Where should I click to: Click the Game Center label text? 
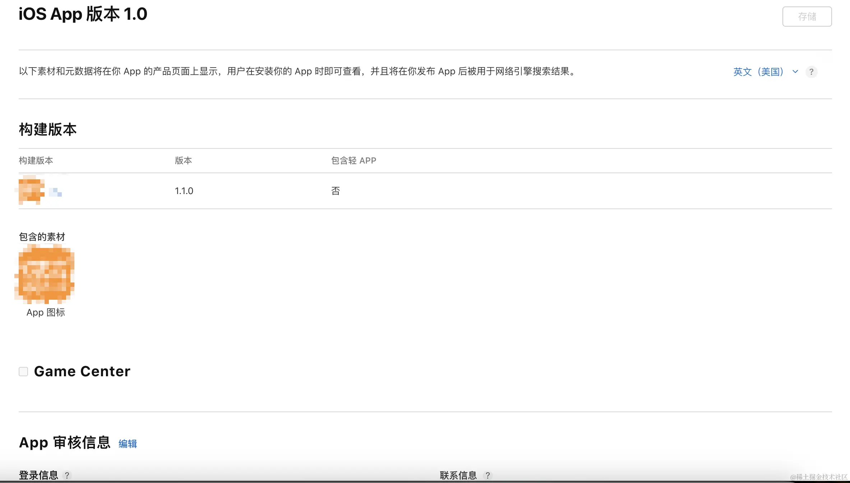tap(82, 371)
